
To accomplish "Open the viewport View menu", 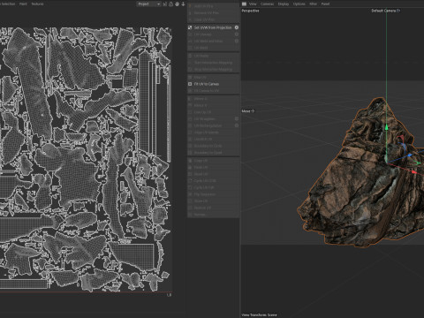I will point(253,4).
